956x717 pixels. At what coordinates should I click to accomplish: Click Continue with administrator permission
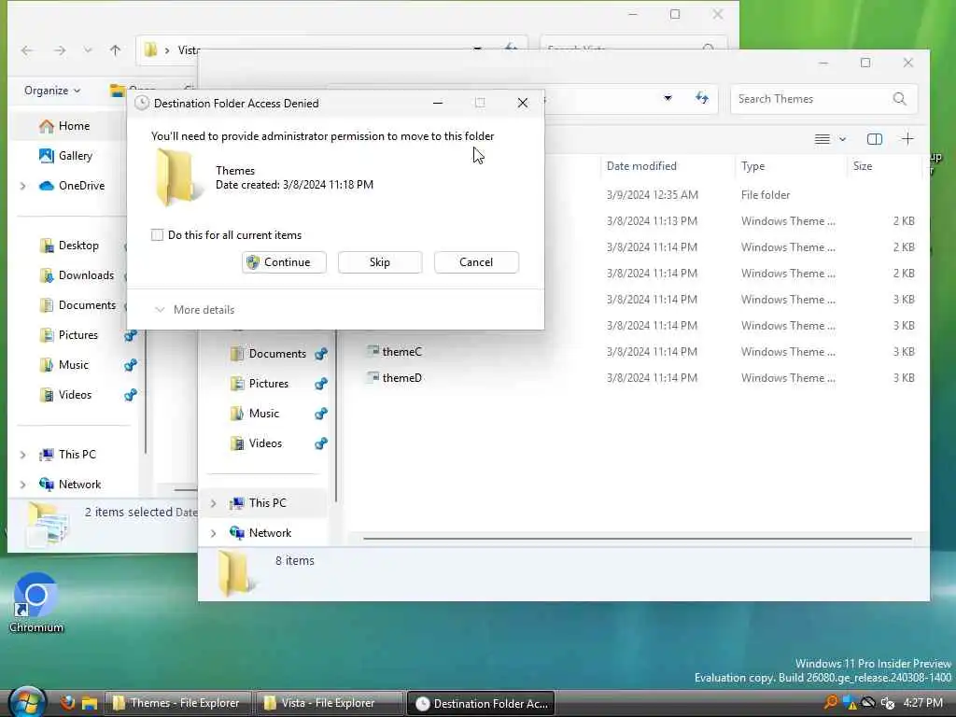point(284,262)
